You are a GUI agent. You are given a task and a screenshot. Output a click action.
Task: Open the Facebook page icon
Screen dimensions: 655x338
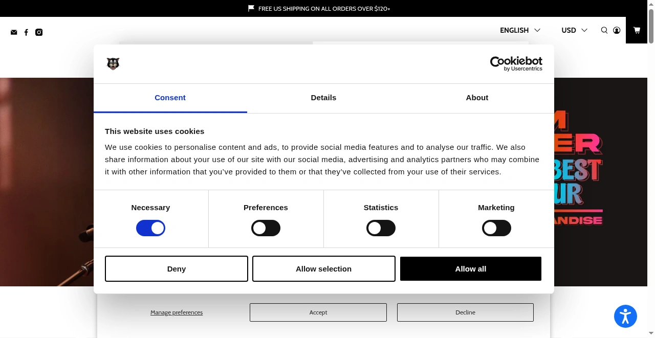[26, 32]
